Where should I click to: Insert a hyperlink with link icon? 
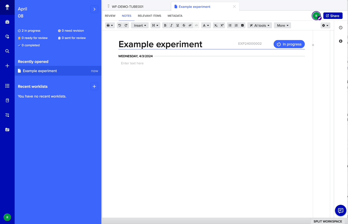click(x=190, y=25)
